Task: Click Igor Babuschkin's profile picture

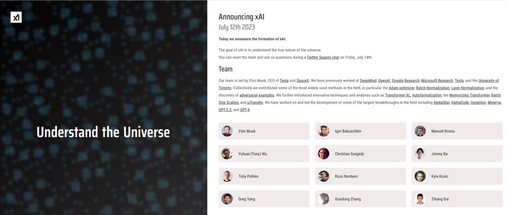Action: [x=323, y=131]
